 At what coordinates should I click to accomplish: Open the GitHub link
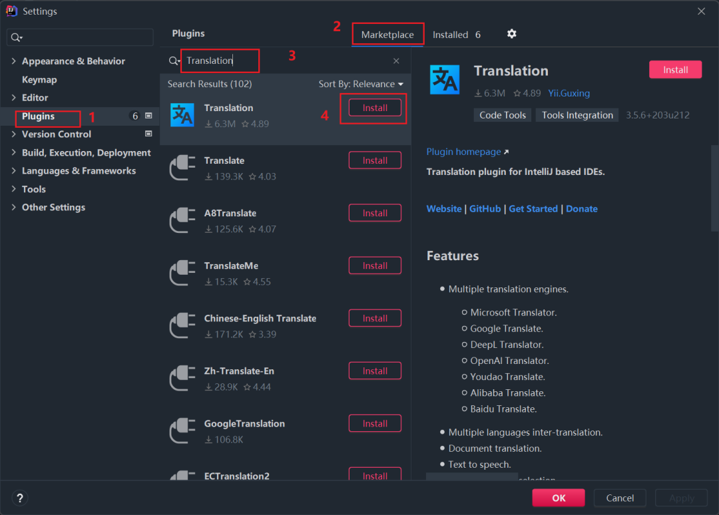(x=485, y=209)
